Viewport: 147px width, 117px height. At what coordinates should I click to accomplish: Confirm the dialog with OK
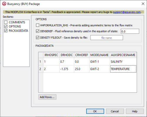[x=95, y=111]
